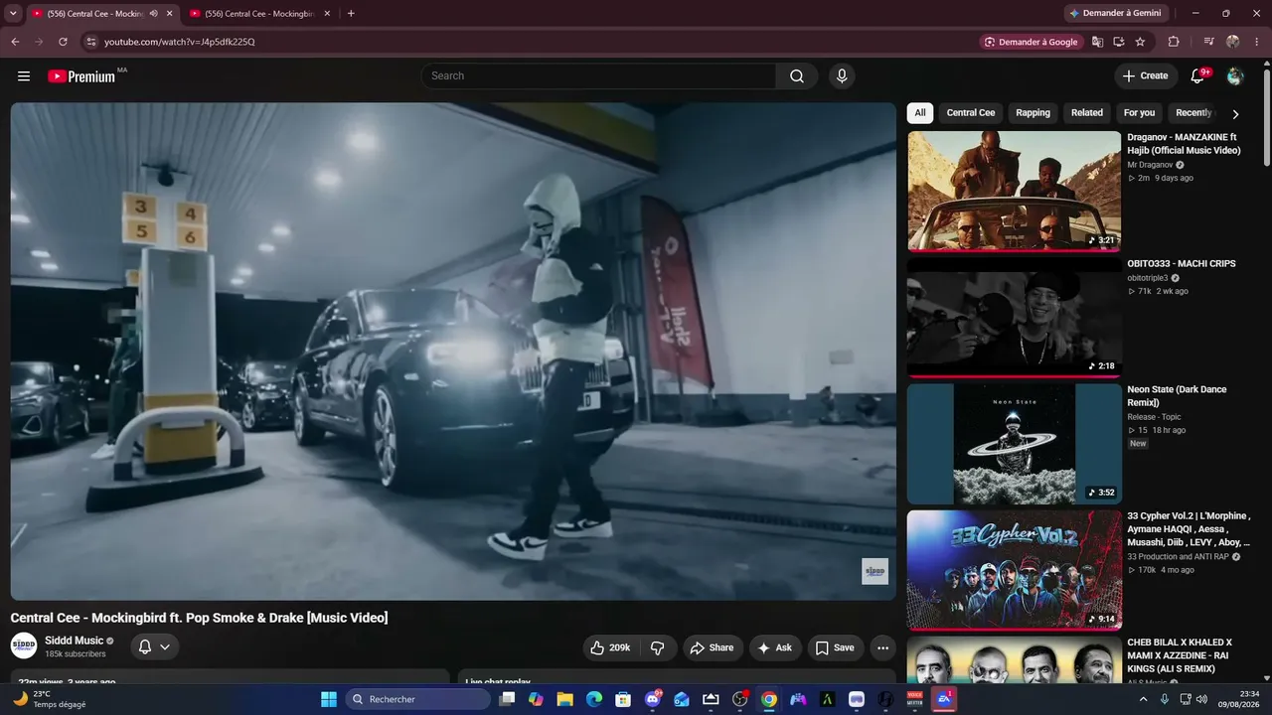Dislike the video with thumbs down
The width and height of the screenshot is (1272, 715).
(x=658, y=647)
